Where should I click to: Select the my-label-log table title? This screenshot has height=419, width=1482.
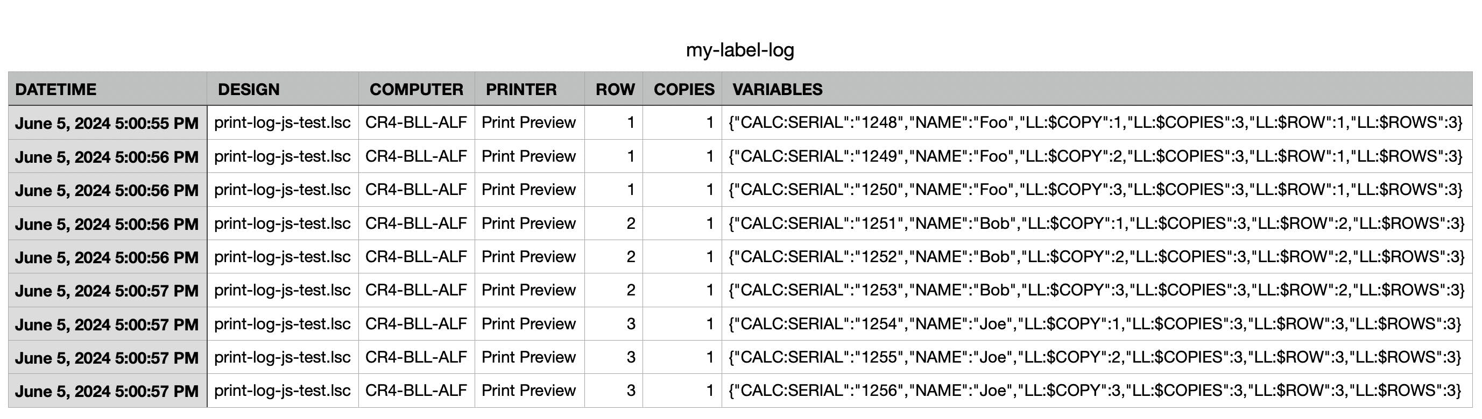(740, 50)
